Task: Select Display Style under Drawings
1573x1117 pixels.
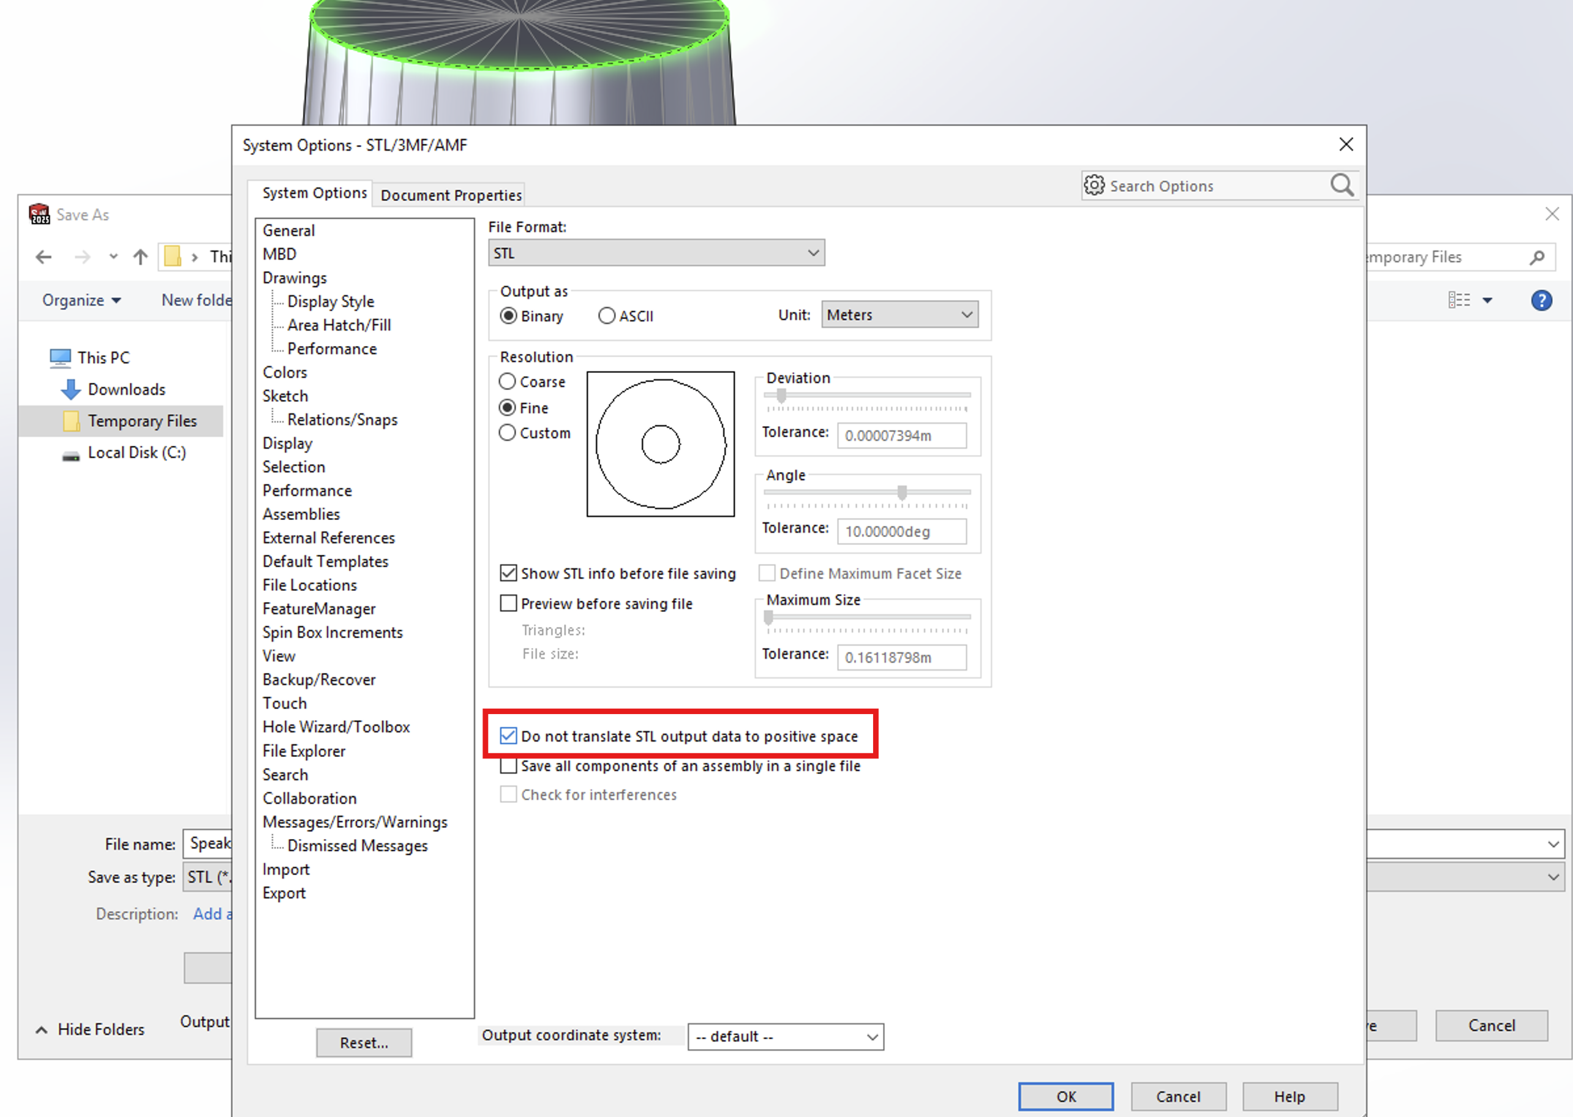Action: coord(331,302)
